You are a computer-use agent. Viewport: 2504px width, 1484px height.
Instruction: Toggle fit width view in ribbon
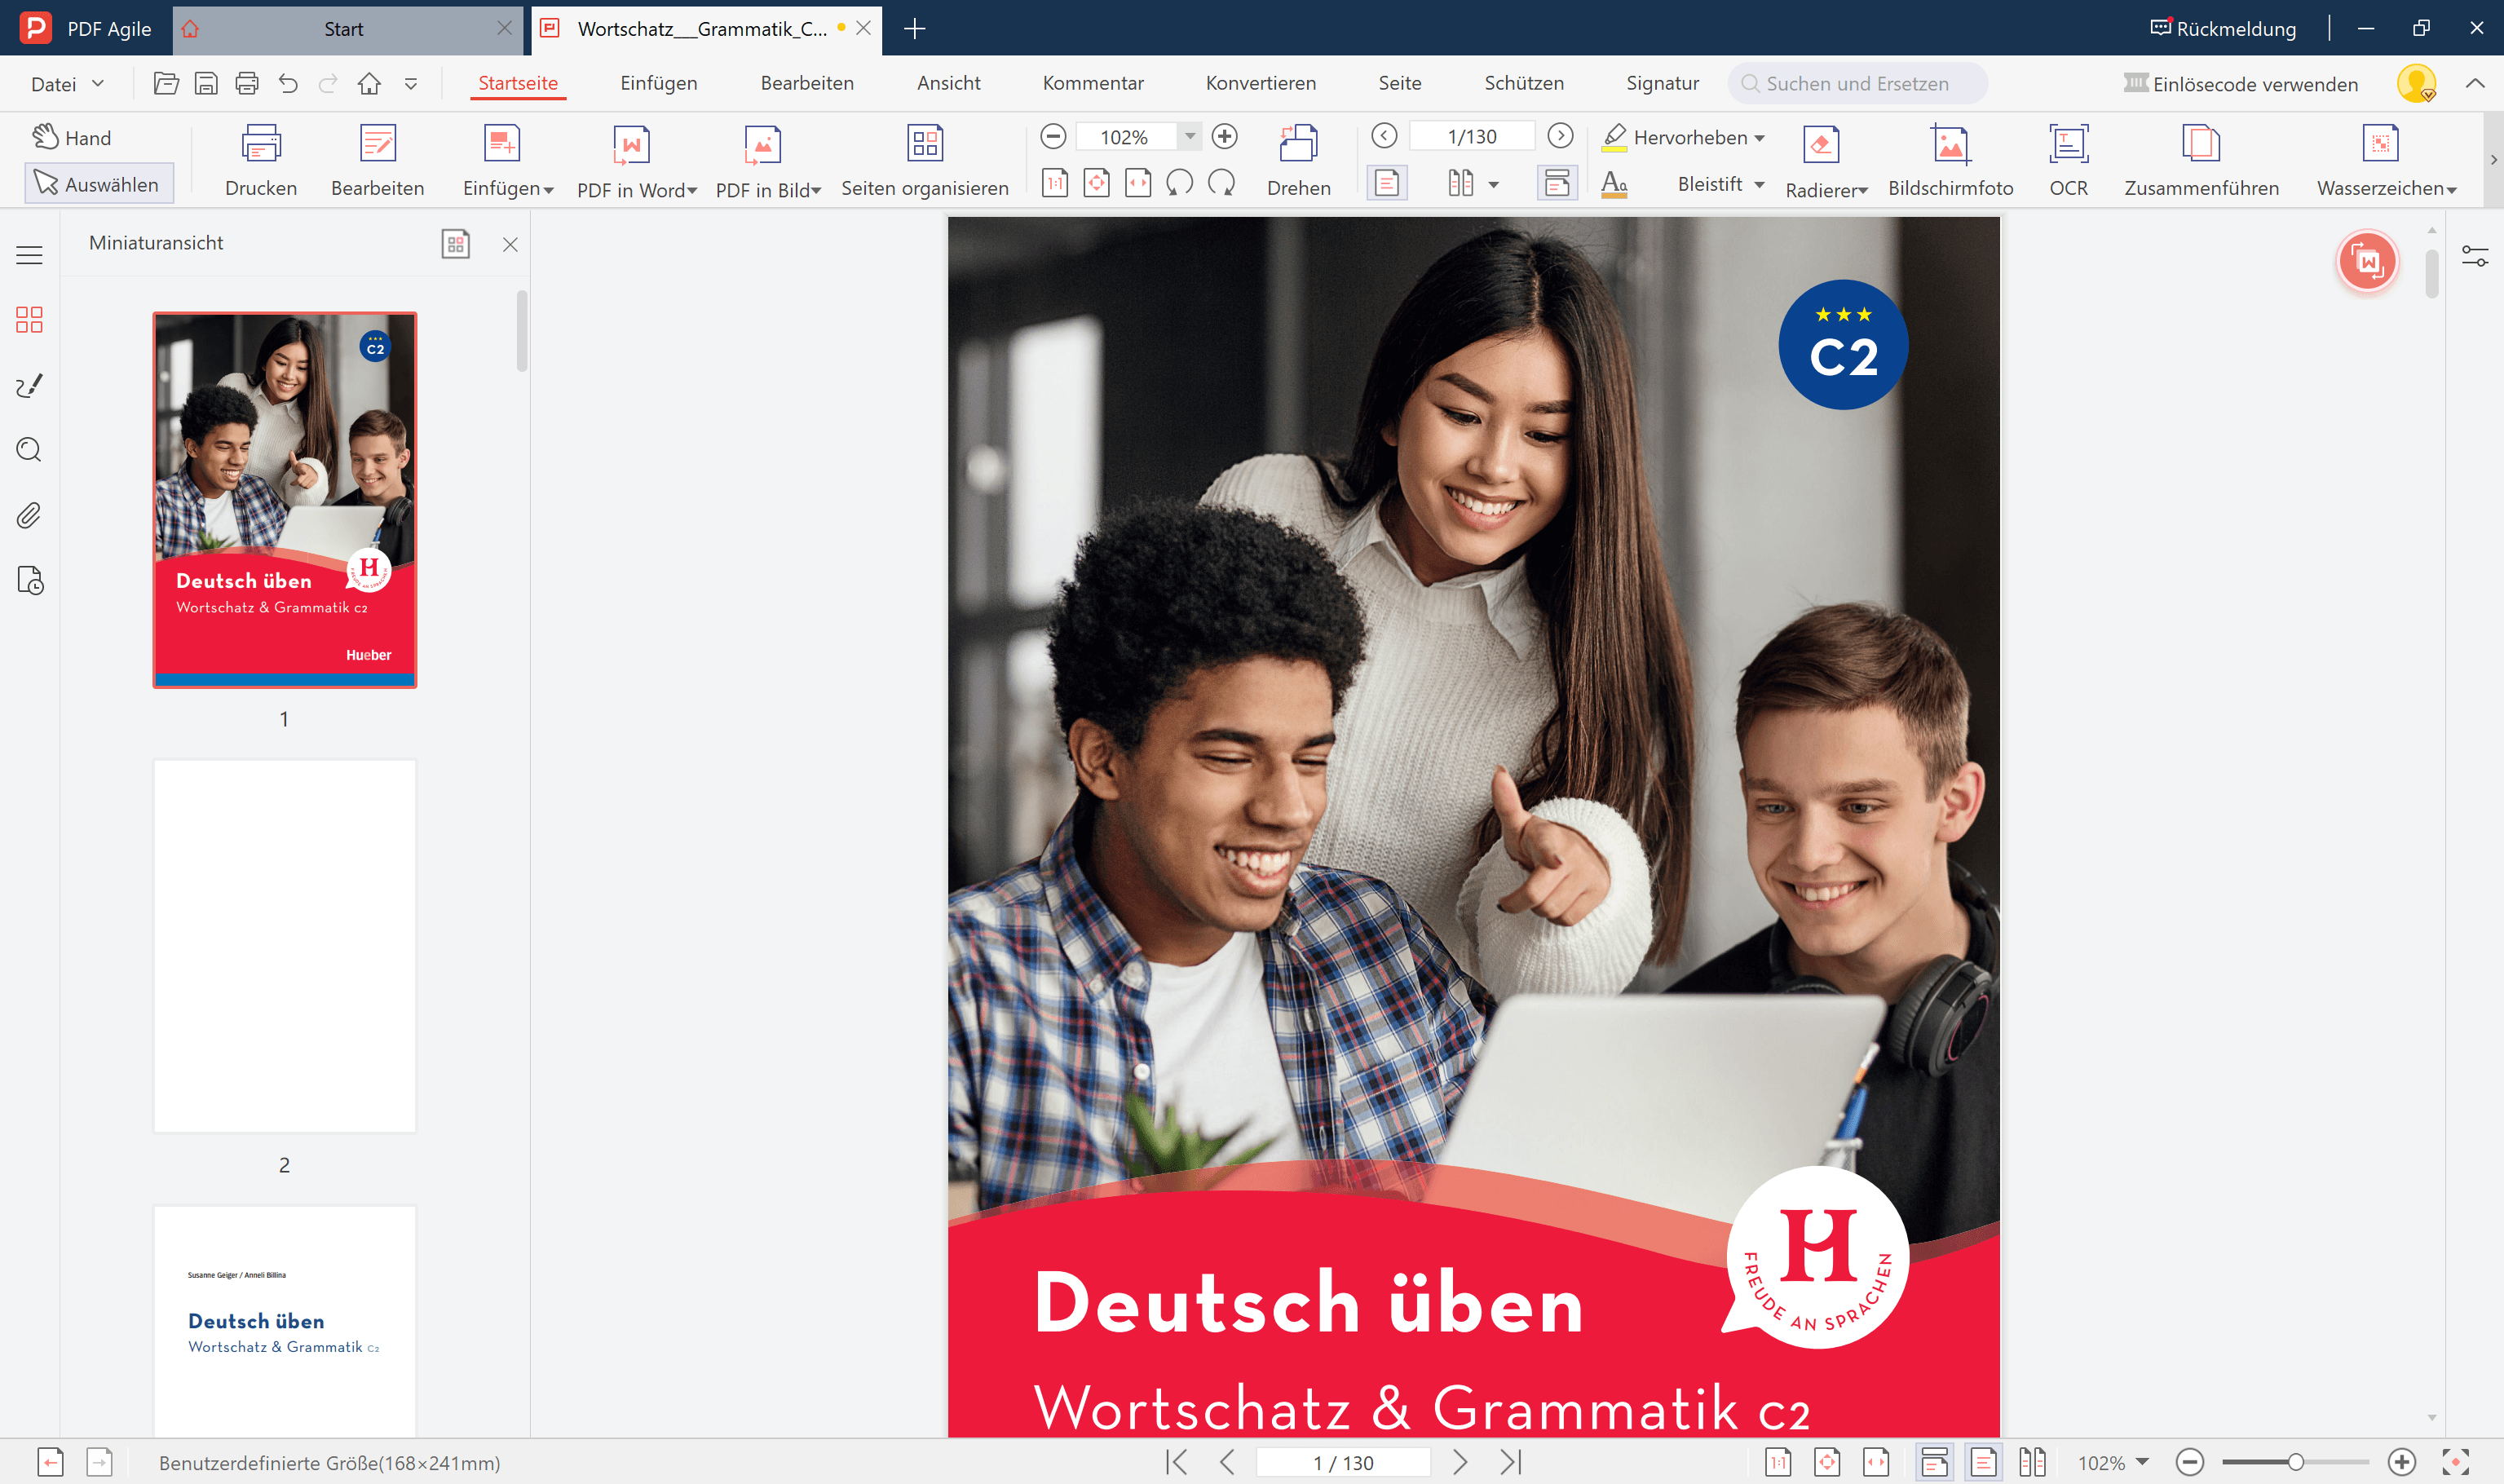1138,183
